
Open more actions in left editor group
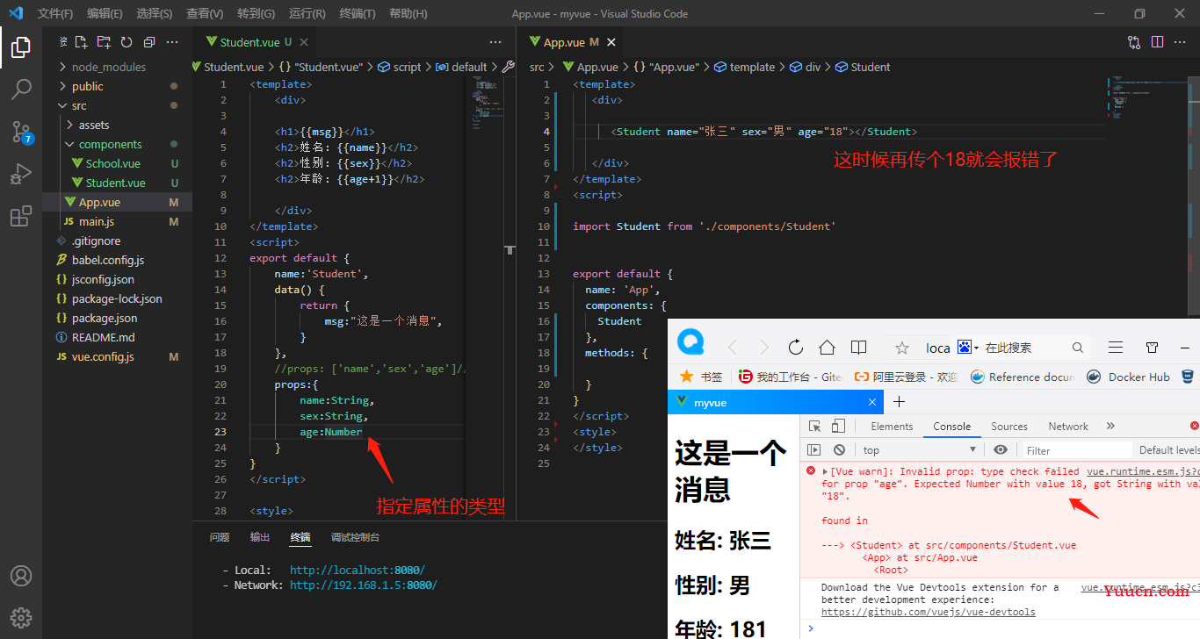click(496, 42)
